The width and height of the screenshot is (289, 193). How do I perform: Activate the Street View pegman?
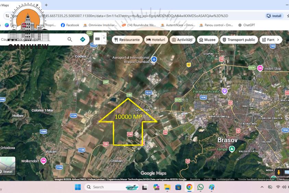click(279, 172)
